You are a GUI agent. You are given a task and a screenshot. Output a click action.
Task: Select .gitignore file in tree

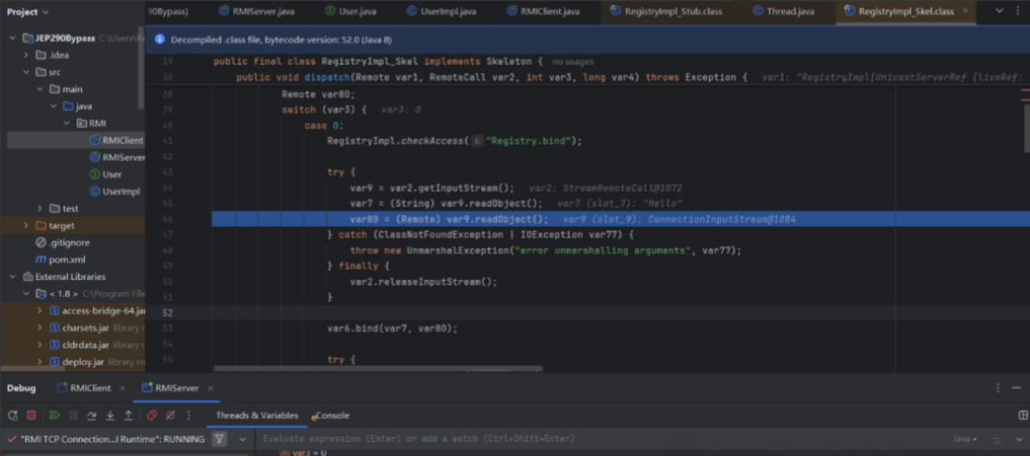coord(60,243)
